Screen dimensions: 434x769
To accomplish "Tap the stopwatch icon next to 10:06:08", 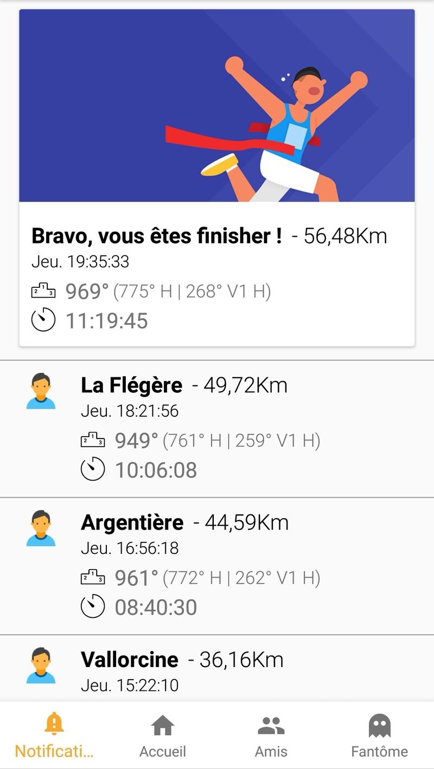I will 93,469.
